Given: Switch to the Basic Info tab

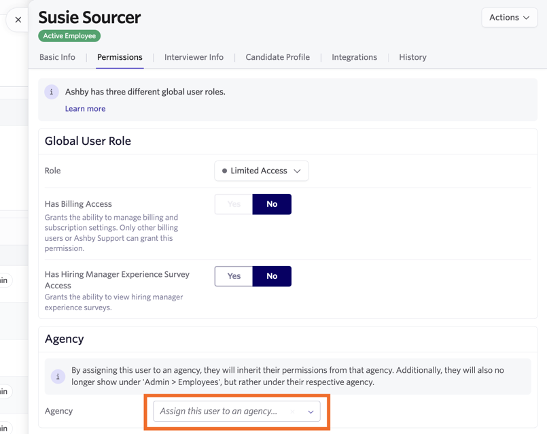Looking at the screenshot, I should click(57, 57).
